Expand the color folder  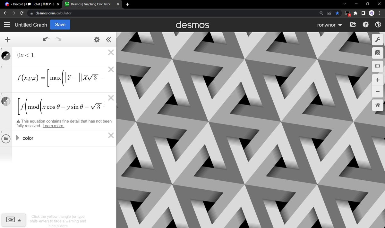(18, 138)
